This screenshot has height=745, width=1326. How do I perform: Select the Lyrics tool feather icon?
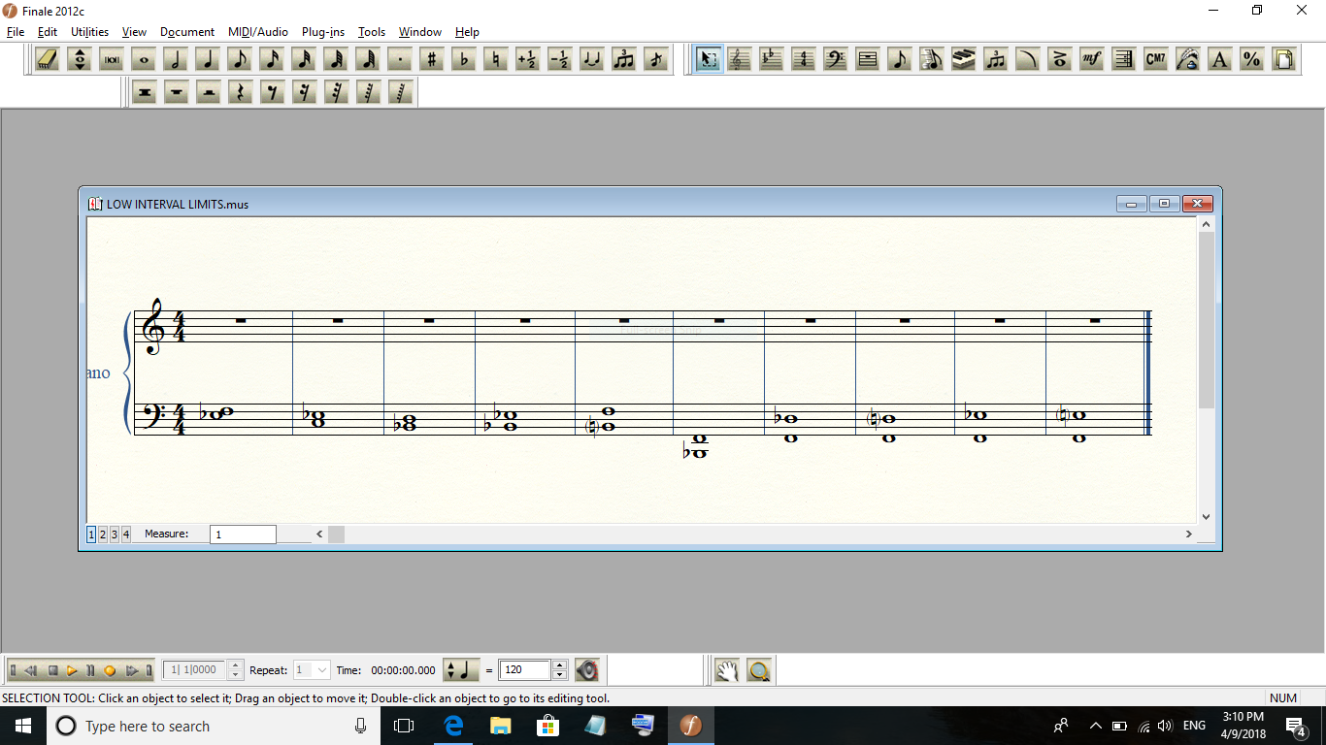[x=1187, y=59]
